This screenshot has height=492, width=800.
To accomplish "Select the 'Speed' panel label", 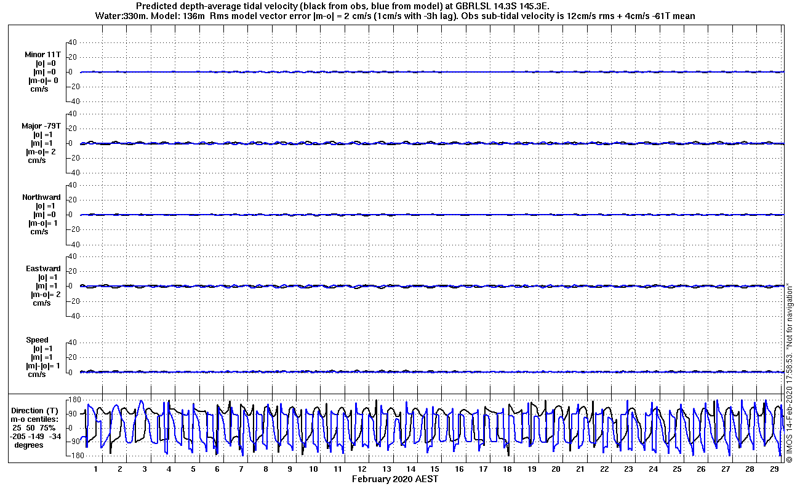I will (x=37, y=339).
